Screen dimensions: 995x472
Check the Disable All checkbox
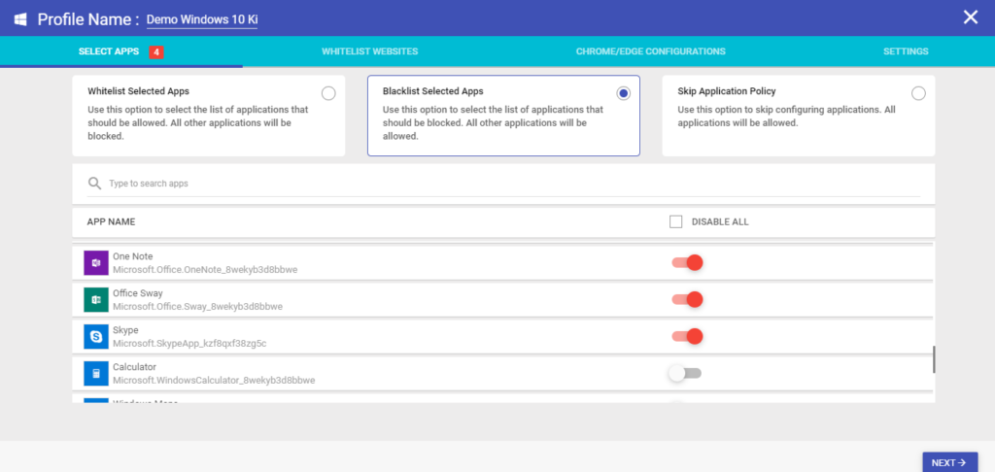tap(676, 222)
